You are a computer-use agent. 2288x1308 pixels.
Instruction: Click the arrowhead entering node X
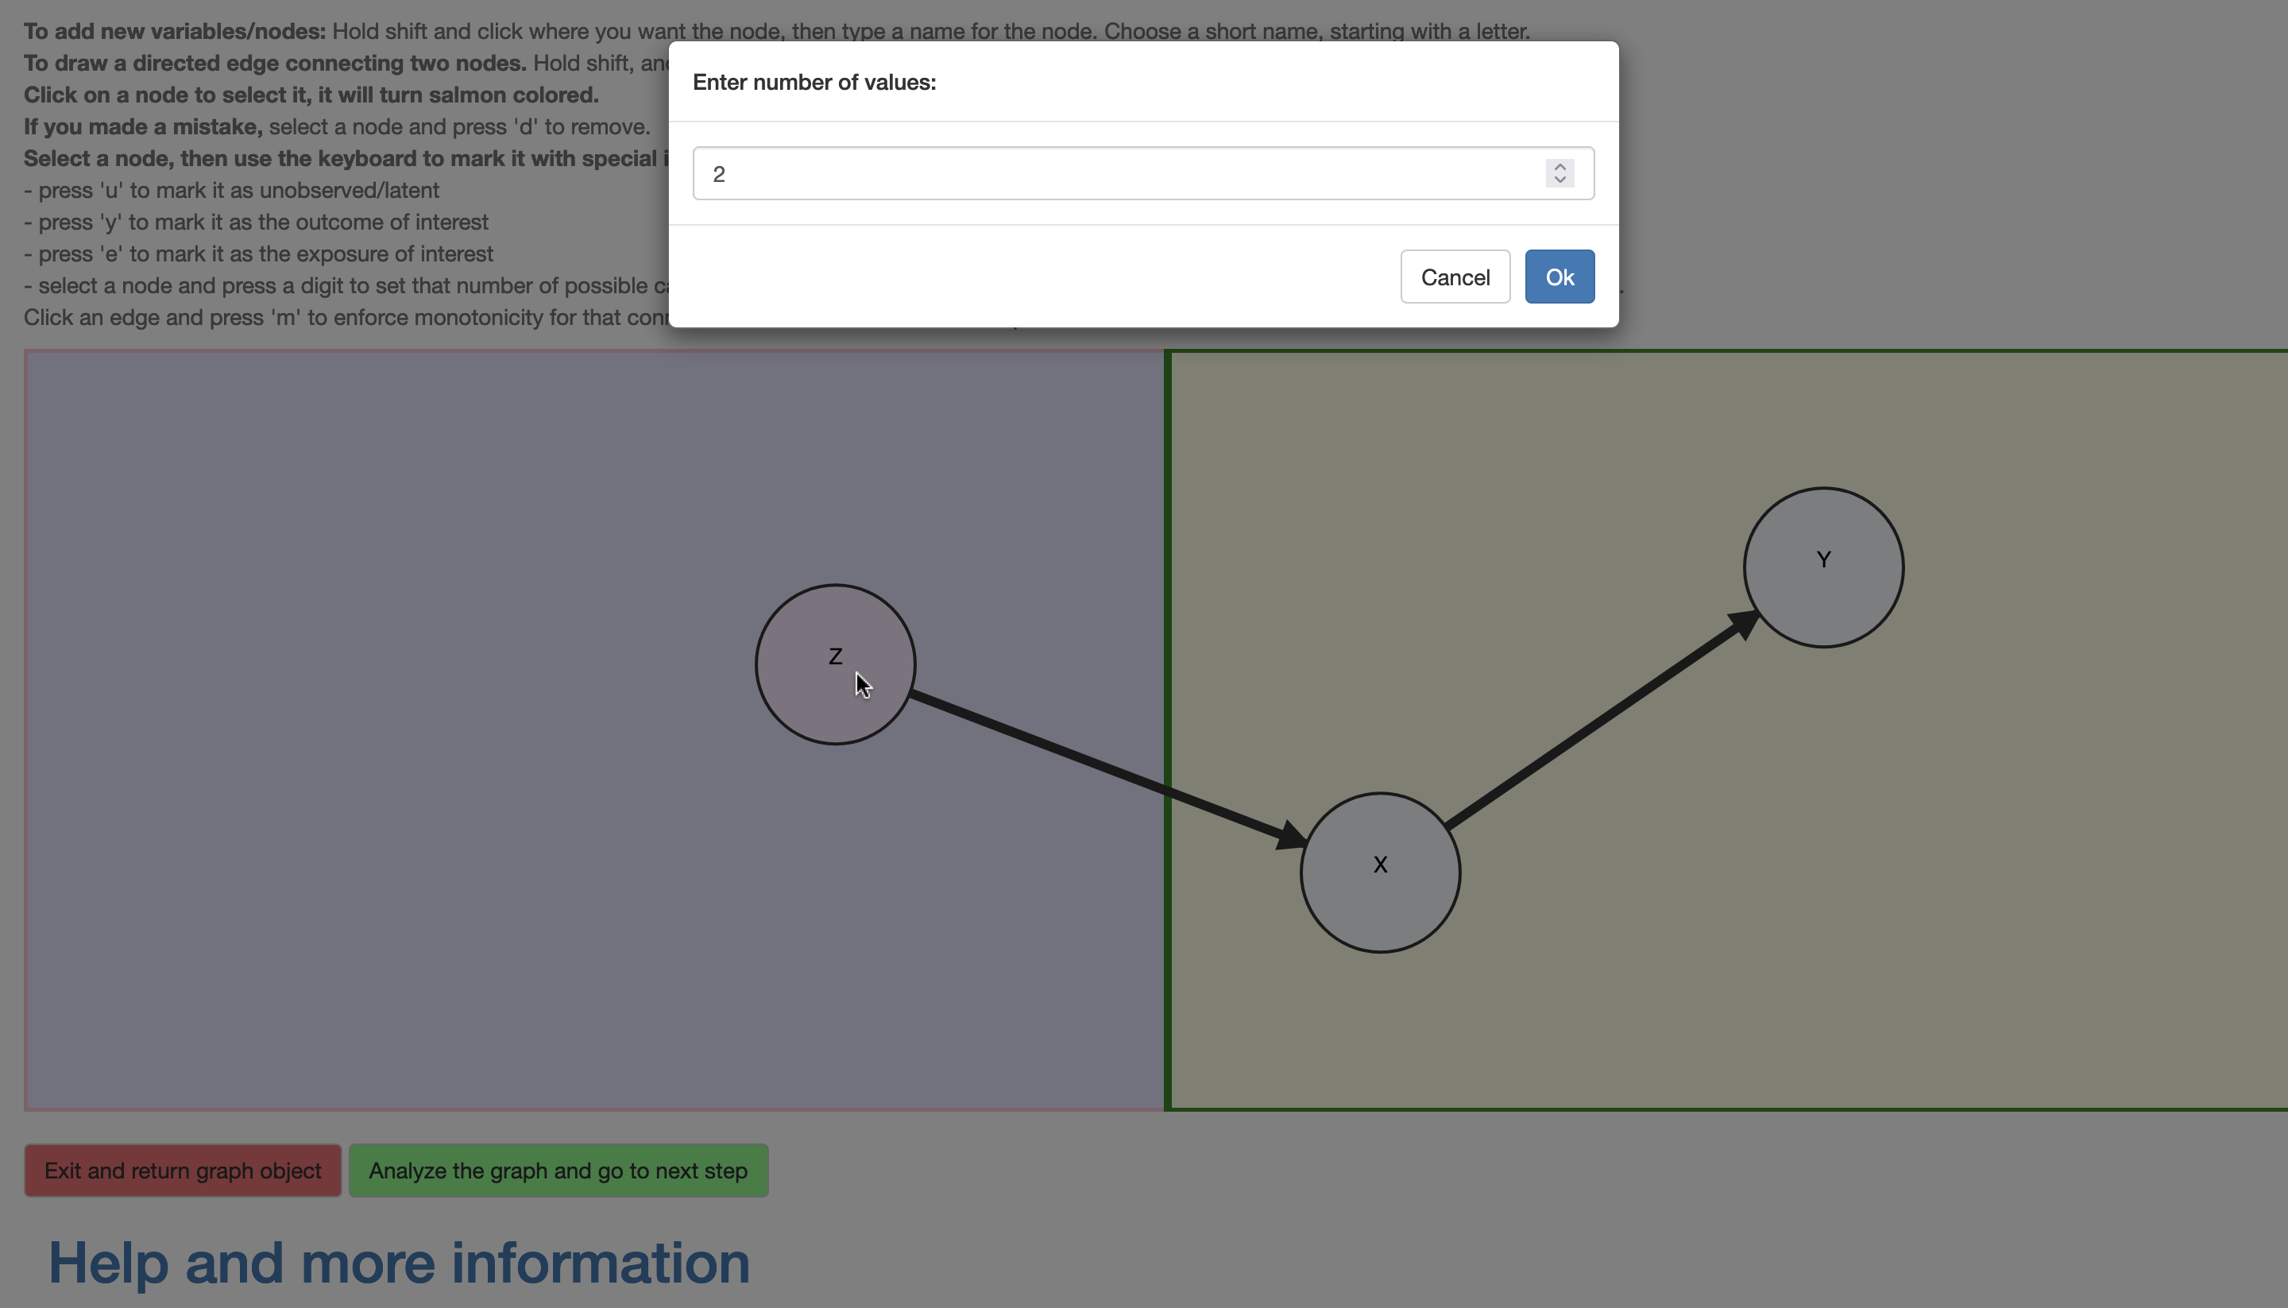click(x=1291, y=836)
